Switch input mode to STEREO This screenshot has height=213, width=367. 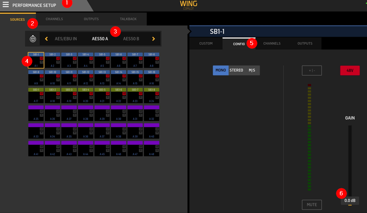[x=236, y=70]
